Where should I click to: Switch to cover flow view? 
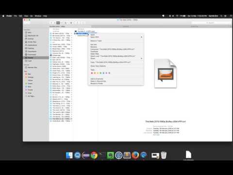click(62, 23)
